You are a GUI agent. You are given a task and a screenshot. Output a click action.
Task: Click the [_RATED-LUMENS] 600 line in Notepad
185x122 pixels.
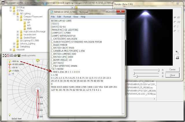[x=64, y=54]
